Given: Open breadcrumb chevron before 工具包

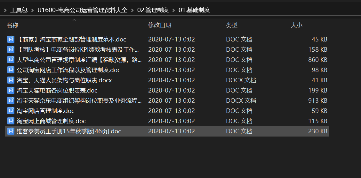Looking at the screenshot, I should [x=5, y=10].
